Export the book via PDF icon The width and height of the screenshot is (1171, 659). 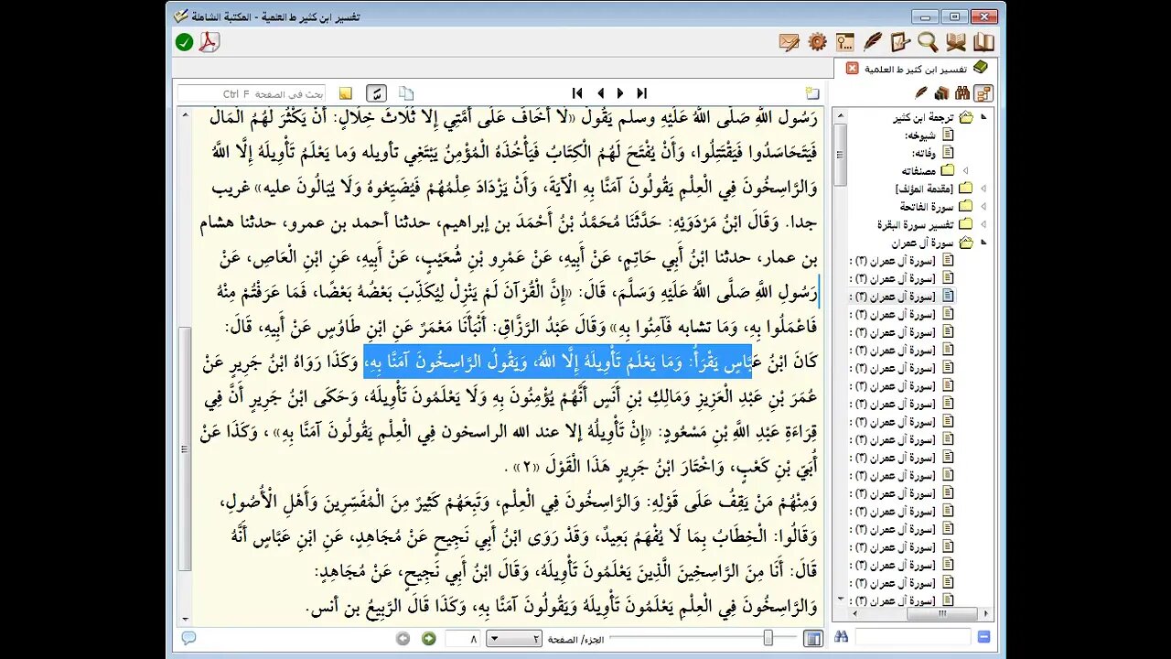(209, 42)
